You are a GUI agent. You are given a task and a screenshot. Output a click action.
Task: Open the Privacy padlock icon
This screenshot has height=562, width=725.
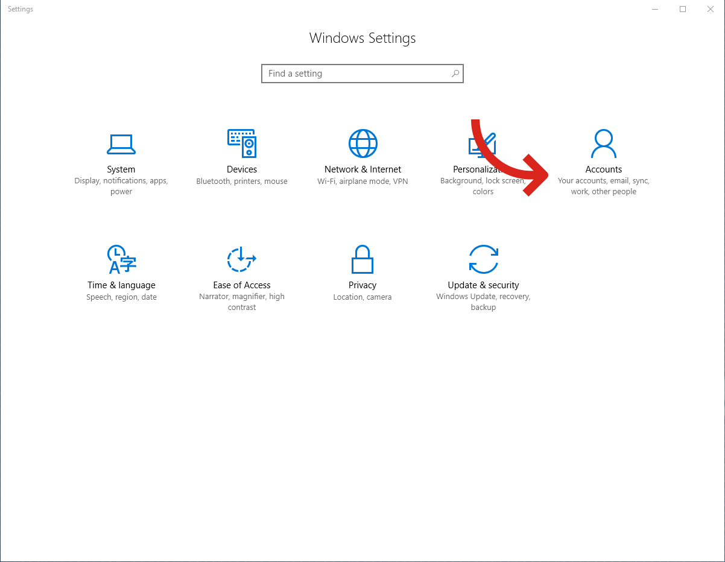[362, 259]
